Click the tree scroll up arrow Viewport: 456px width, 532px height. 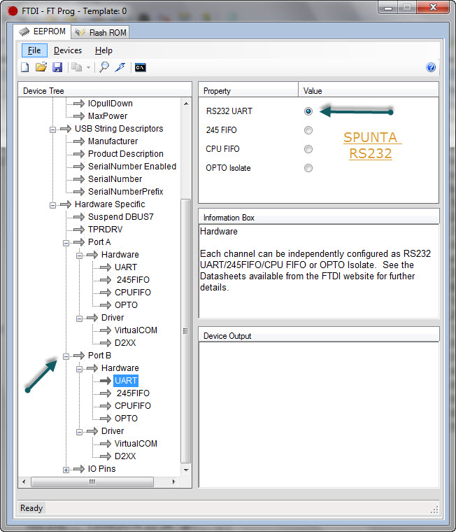click(x=186, y=104)
